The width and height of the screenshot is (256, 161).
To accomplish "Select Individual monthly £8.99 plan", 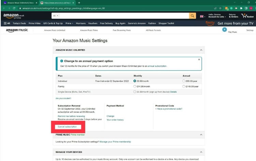I will tap(135, 81).
